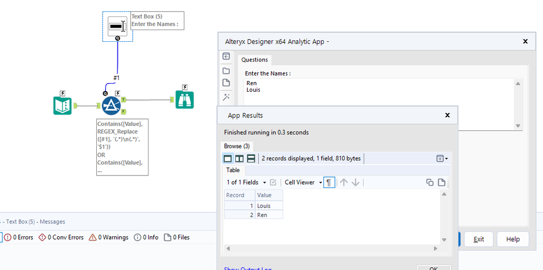Click the Analytic App open folder icon
This screenshot has width=543, height=270.
(x=226, y=71)
